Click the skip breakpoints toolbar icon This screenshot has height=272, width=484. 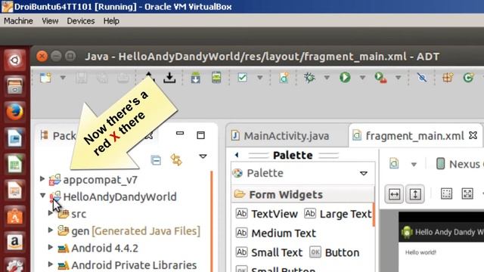[x=422, y=77]
